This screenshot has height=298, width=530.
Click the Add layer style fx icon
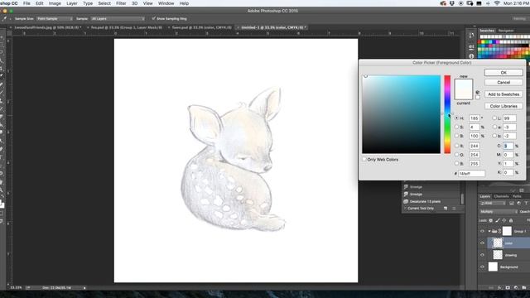499,287
